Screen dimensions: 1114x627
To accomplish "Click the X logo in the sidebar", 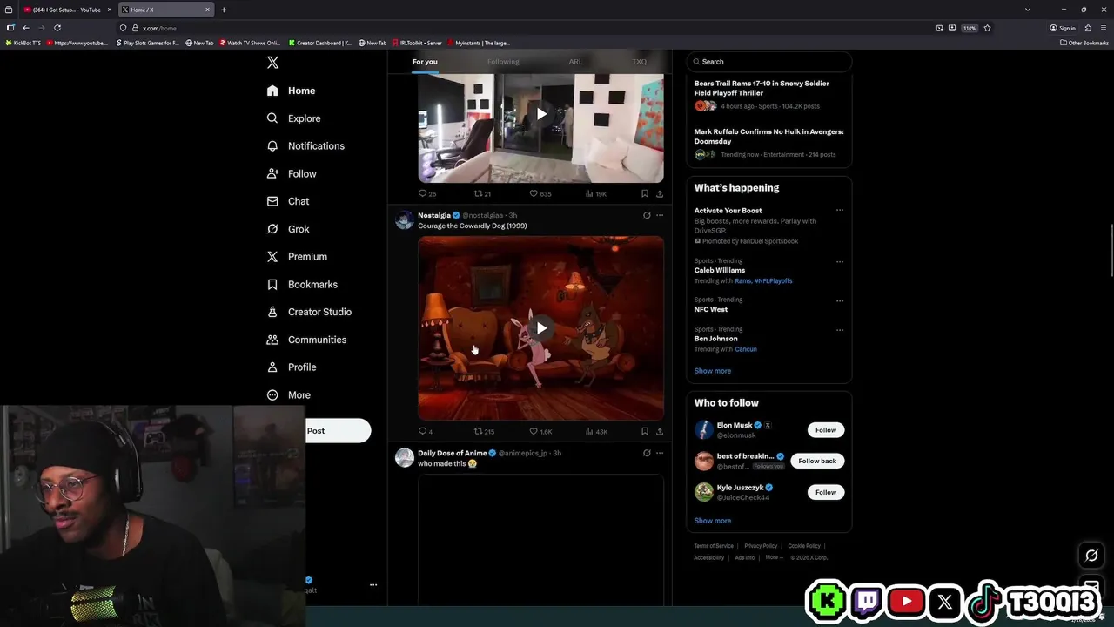I will 272,63.
